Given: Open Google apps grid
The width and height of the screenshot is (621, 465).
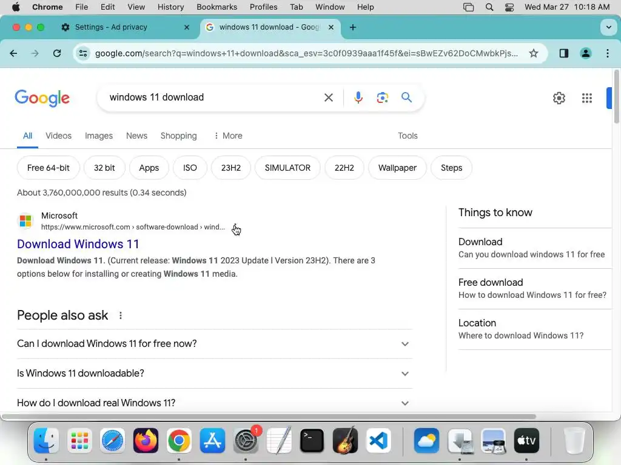Looking at the screenshot, I should 587,98.
